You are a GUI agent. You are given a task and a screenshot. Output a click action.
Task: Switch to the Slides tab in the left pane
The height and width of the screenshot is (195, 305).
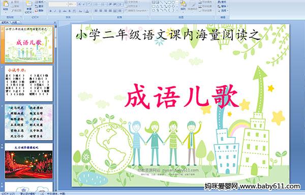[x=5, y=22]
